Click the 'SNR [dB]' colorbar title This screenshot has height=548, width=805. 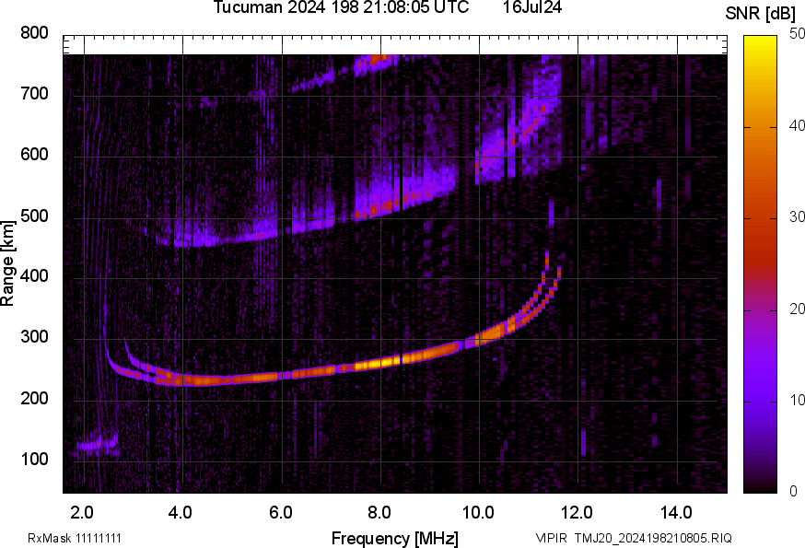[761, 14]
